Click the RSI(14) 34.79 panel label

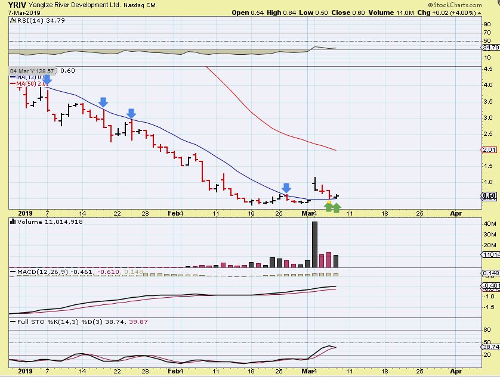point(41,20)
